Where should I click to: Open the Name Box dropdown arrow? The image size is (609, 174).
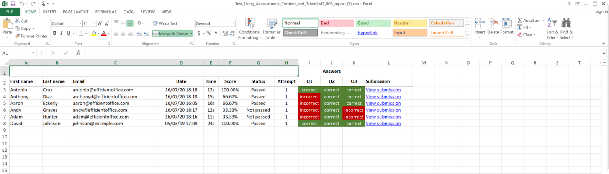33,53
